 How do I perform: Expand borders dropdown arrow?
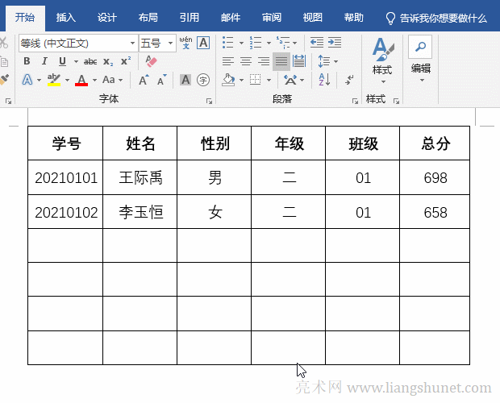pyautogui.click(x=269, y=80)
